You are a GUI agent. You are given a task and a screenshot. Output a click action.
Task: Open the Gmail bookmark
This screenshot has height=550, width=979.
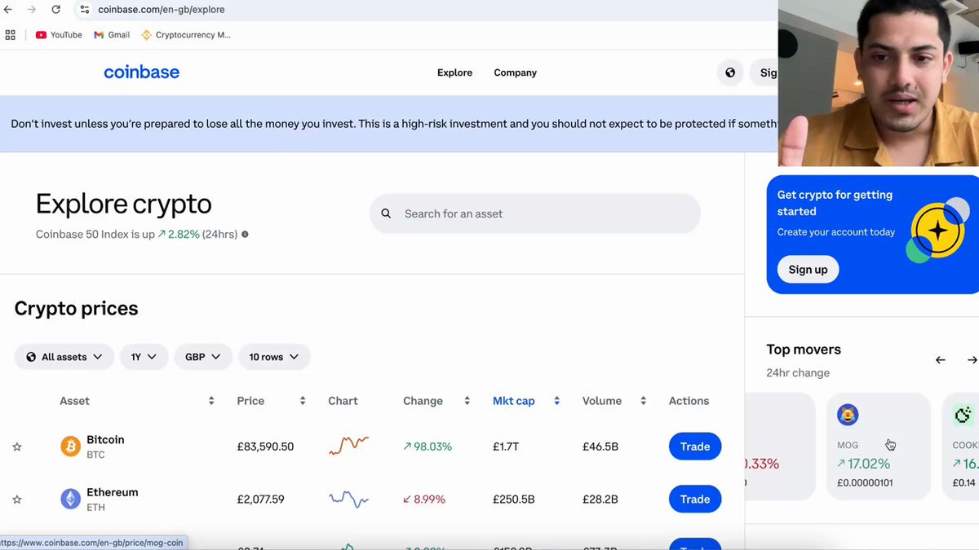(x=112, y=35)
